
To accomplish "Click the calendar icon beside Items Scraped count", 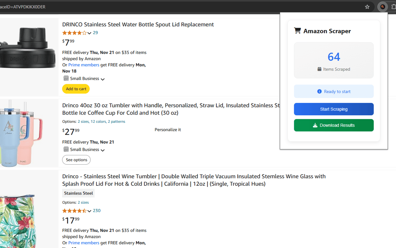I will pos(319,69).
